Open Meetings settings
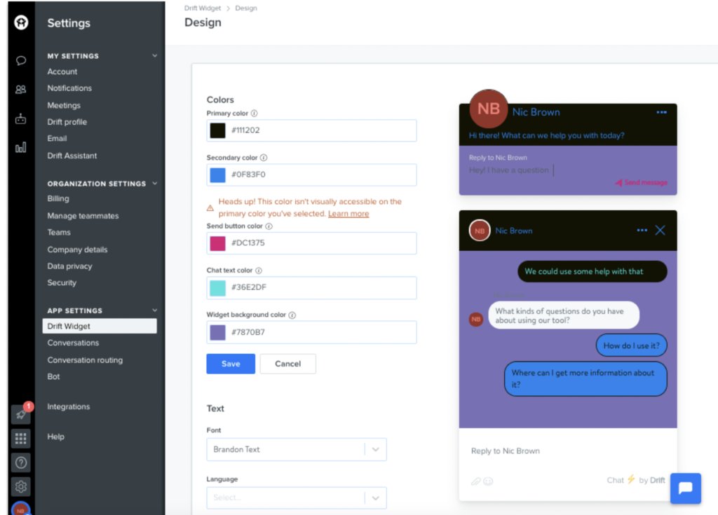 point(64,105)
